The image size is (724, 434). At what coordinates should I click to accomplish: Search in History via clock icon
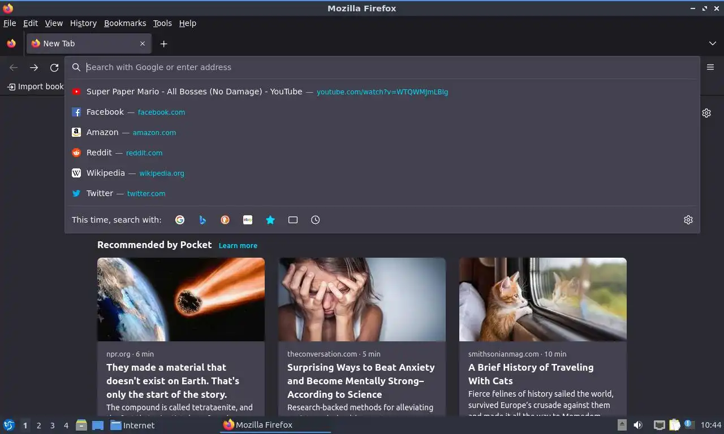[x=316, y=220]
